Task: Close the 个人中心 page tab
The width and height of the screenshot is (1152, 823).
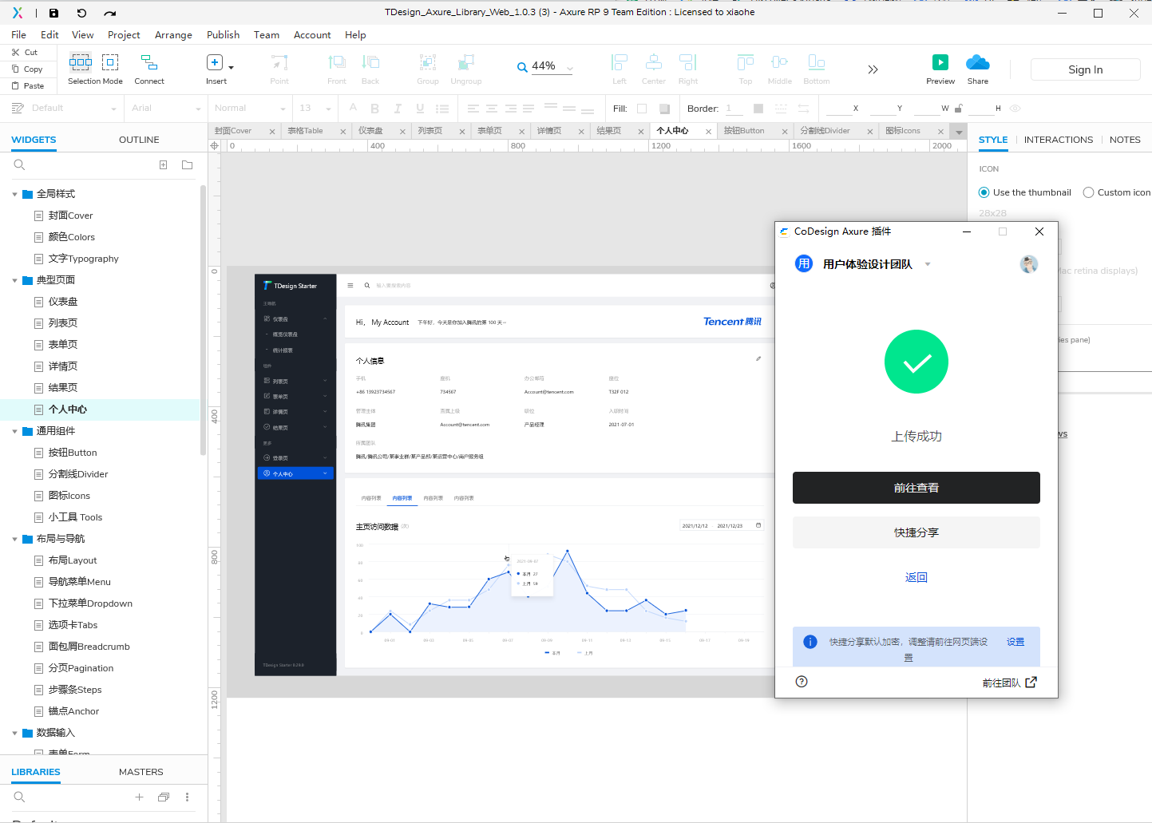Action: tap(708, 132)
